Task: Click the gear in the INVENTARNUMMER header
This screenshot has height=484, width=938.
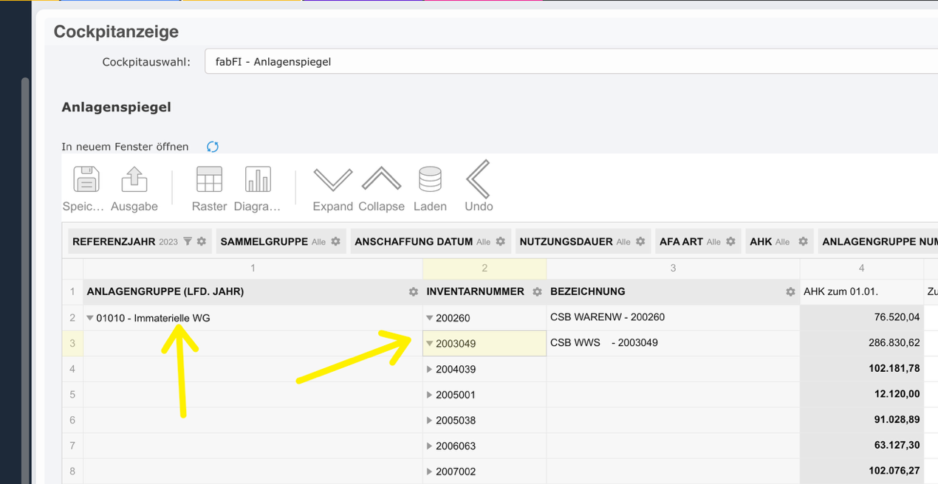Action: tap(537, 291)
